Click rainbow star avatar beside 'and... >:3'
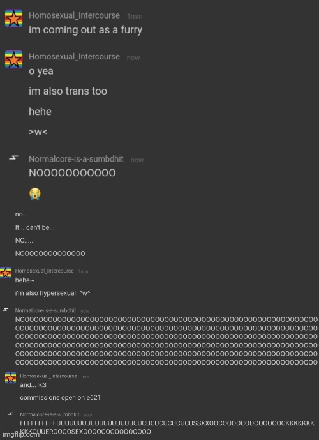Viewport: 319px width, 440px height. (x=11, y=378)
